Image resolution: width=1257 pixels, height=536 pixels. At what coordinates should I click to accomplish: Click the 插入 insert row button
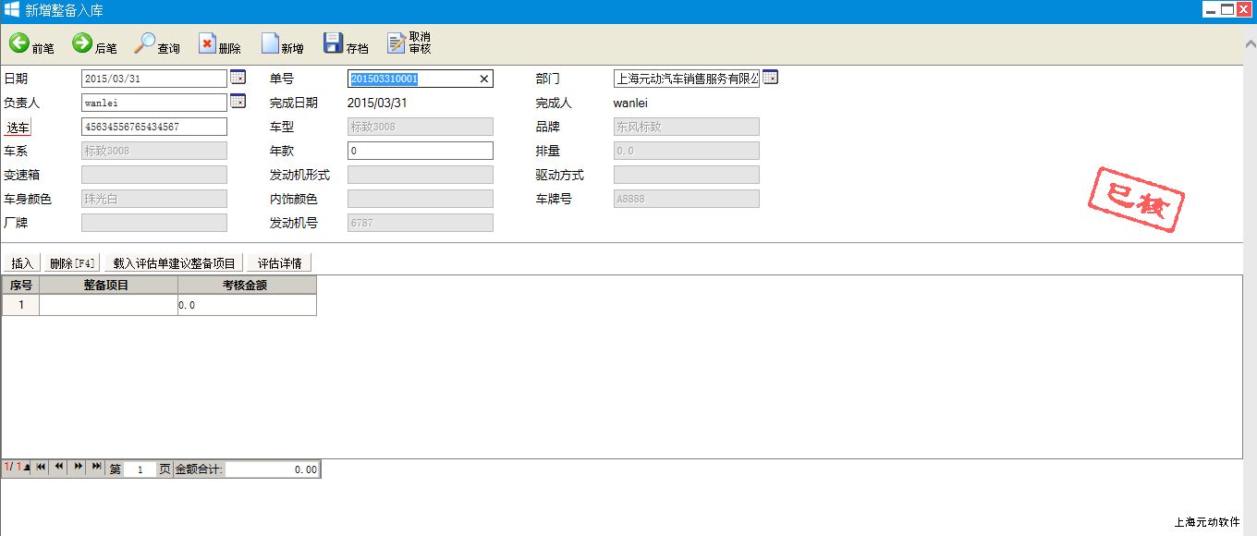pos(22,263)
